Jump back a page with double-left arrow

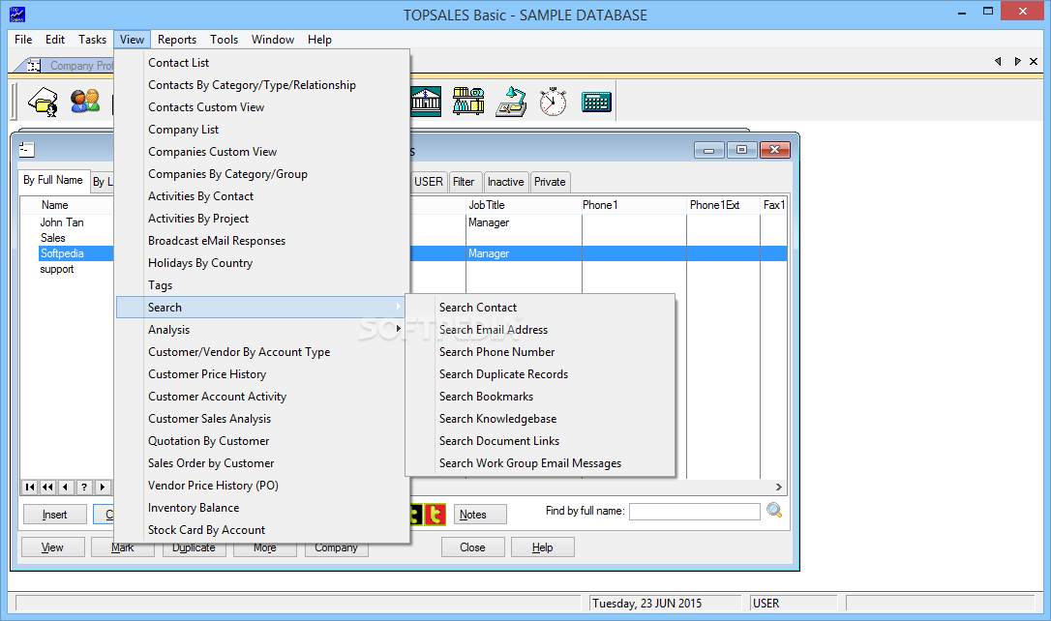47,487
